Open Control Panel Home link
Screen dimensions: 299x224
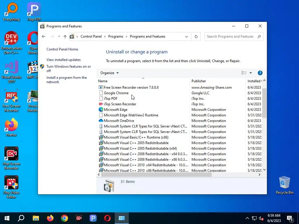point(62,49)
